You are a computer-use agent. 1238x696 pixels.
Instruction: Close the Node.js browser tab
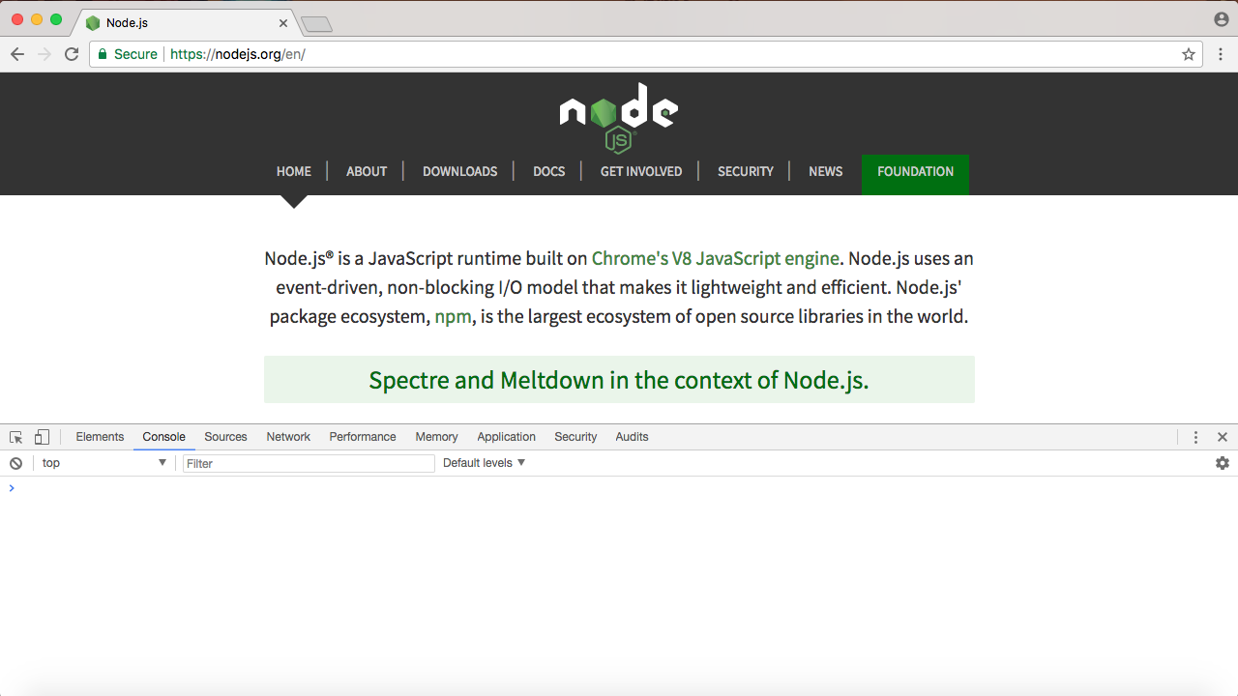(283, 23)
